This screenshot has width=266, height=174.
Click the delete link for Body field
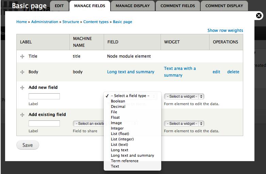[233, 72]
